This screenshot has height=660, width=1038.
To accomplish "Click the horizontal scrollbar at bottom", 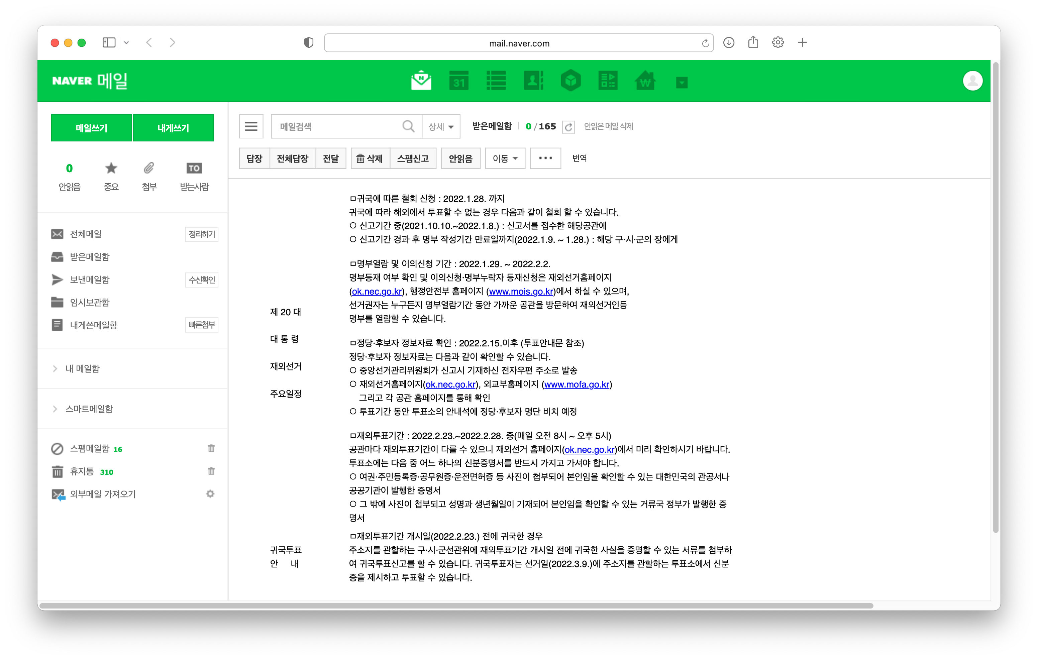I will [456, 605].
